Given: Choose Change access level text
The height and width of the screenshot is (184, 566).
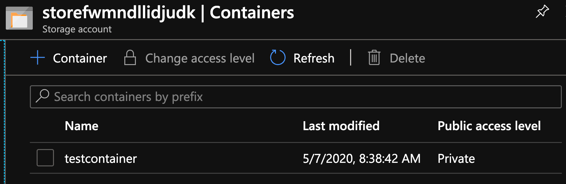Looking at the screenshot, I should coord(200,58).
